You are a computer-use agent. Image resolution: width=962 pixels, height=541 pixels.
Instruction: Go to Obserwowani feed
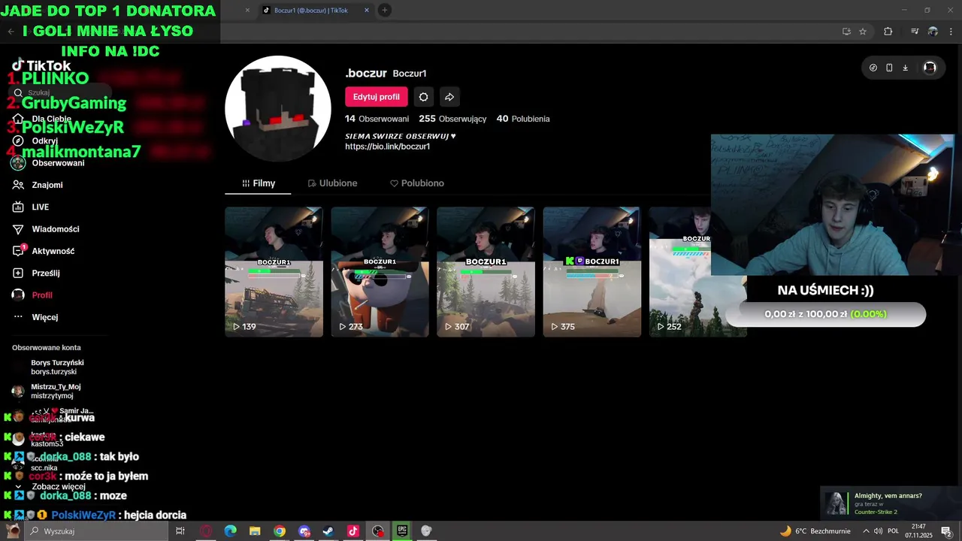coord(58,163)
